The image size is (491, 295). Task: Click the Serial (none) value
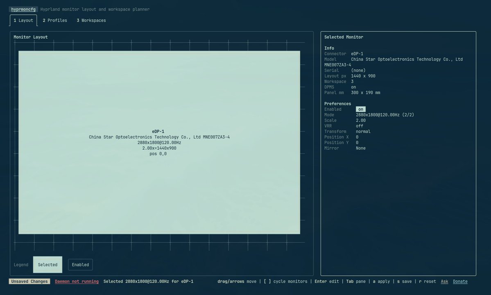tap(358, 70)
